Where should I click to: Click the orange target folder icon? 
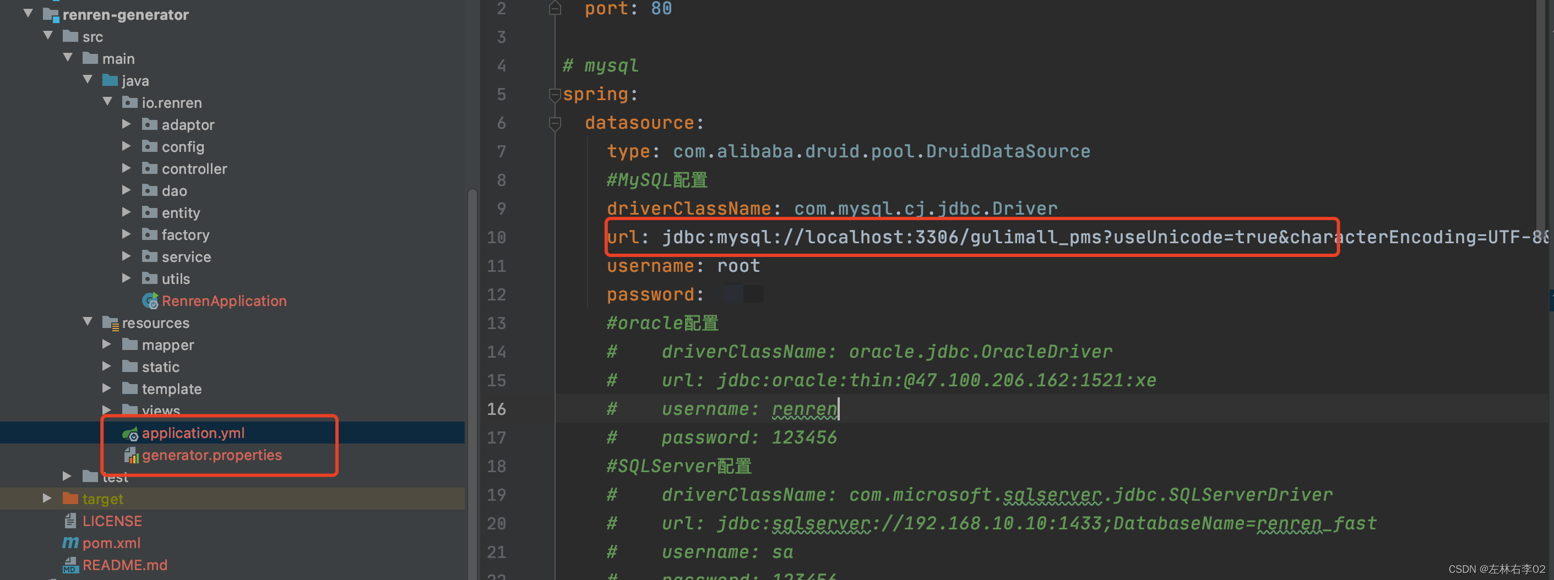pyautogui.click(x=70, y=499)
